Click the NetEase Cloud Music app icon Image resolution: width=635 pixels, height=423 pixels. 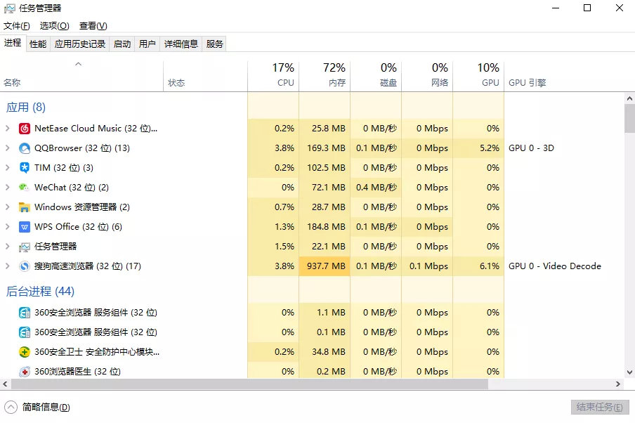pyautogui.click(x=25, y=129)
